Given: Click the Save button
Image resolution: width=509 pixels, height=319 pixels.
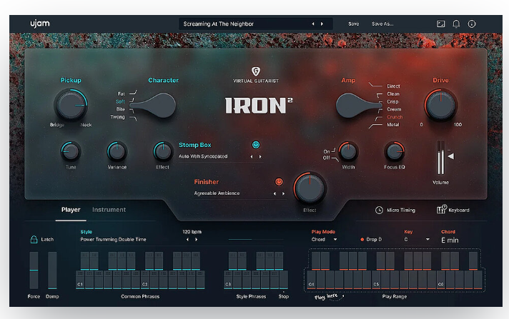Looking at the screenshot, I should 353,24.
